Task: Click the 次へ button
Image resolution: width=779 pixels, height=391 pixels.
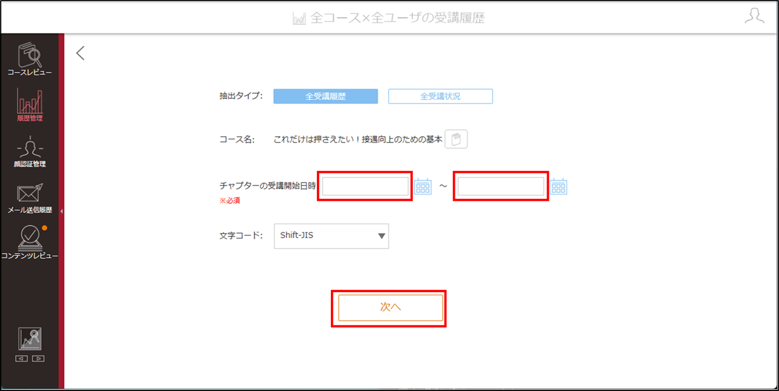Action: click(390, 308)
